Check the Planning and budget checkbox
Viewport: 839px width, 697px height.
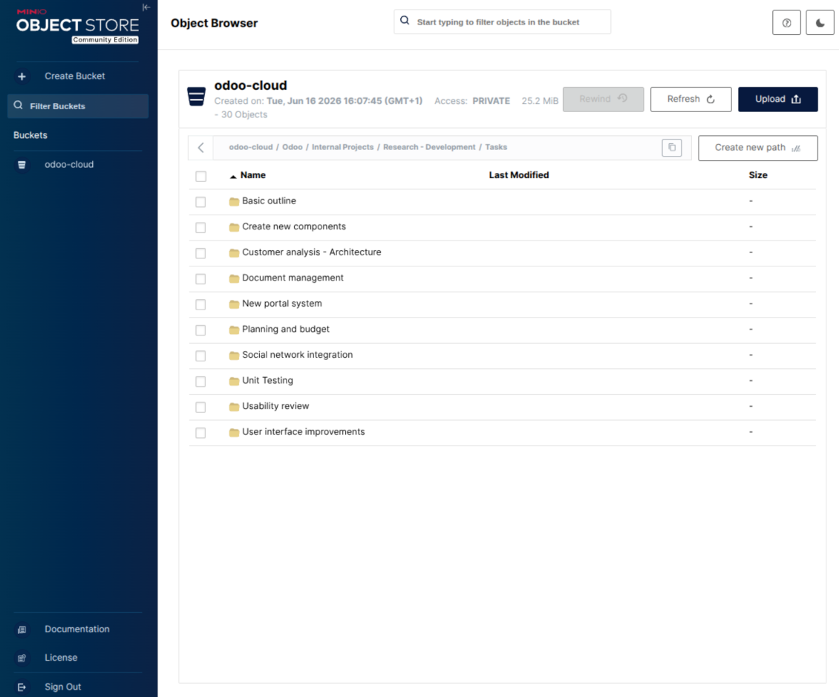(200, 330)
